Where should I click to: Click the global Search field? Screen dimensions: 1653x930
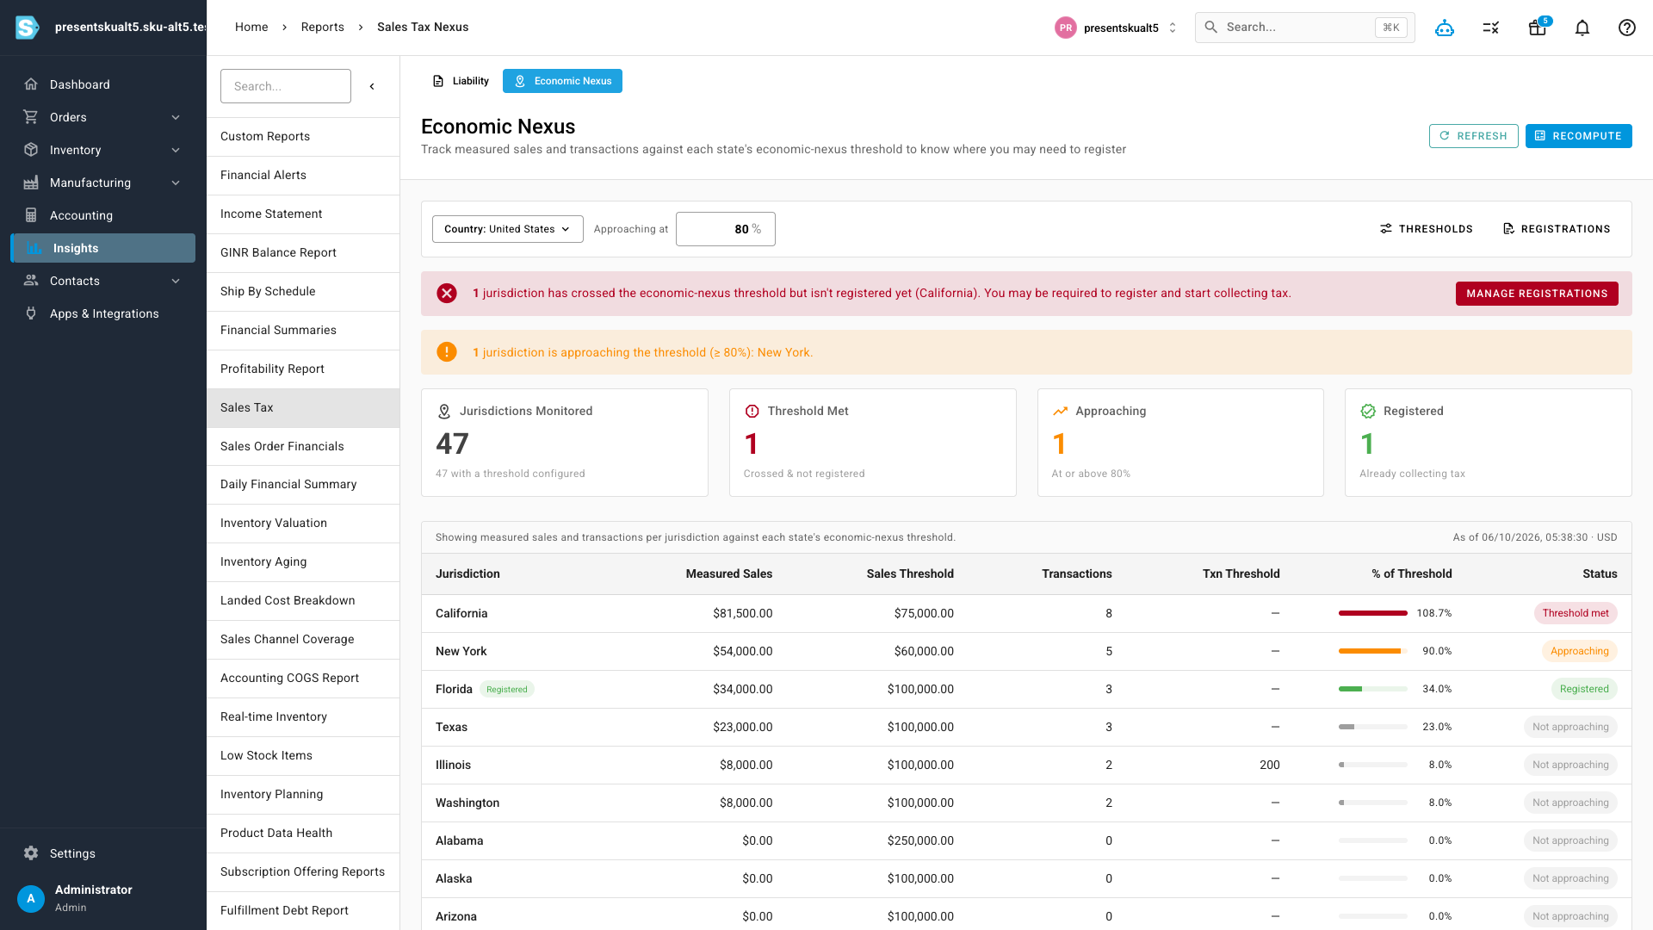coord(1304,28)
